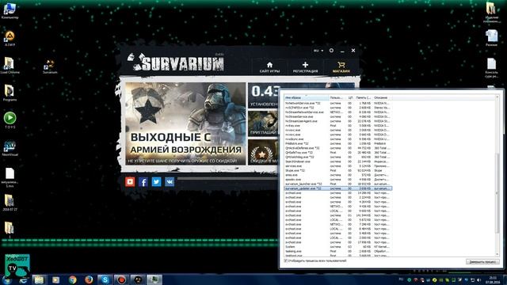Open the МАГАЗИН shop tab

coord(341,67)
